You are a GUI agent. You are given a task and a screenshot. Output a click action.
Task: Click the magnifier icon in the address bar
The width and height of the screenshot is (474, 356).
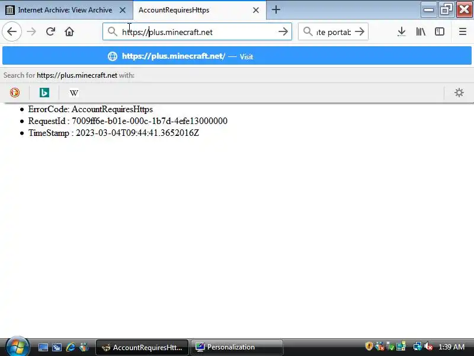click(112, 31)
